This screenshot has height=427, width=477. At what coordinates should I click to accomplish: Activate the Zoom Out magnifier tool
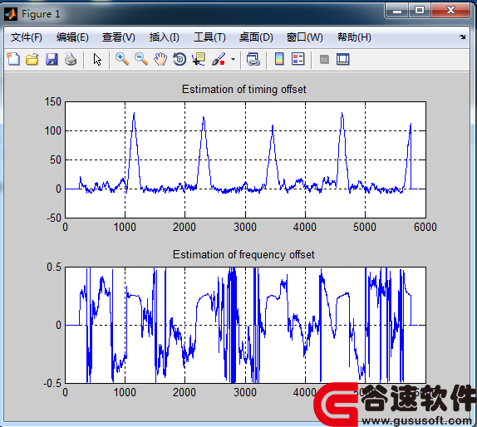pos(141,59)
